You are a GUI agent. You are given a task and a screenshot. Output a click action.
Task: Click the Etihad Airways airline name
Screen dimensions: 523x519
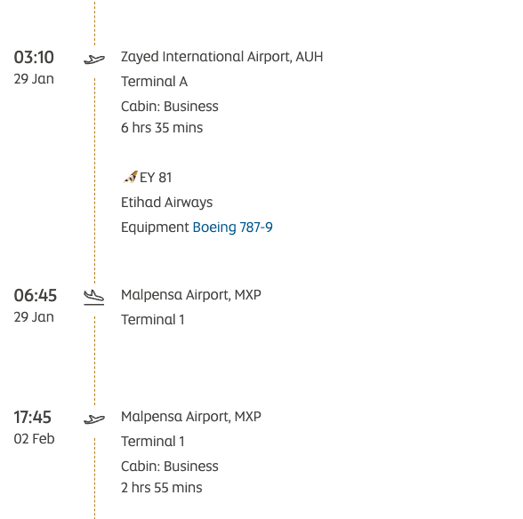point(167,203)
